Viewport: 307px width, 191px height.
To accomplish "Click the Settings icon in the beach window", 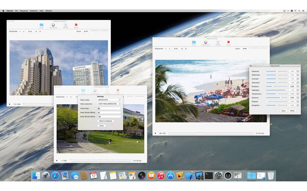I will [x=218, y=42].
